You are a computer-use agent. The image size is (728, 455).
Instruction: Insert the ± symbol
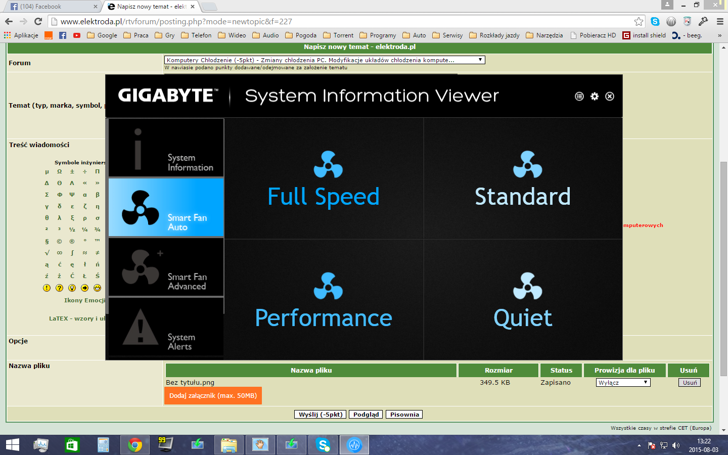point(72,171)
